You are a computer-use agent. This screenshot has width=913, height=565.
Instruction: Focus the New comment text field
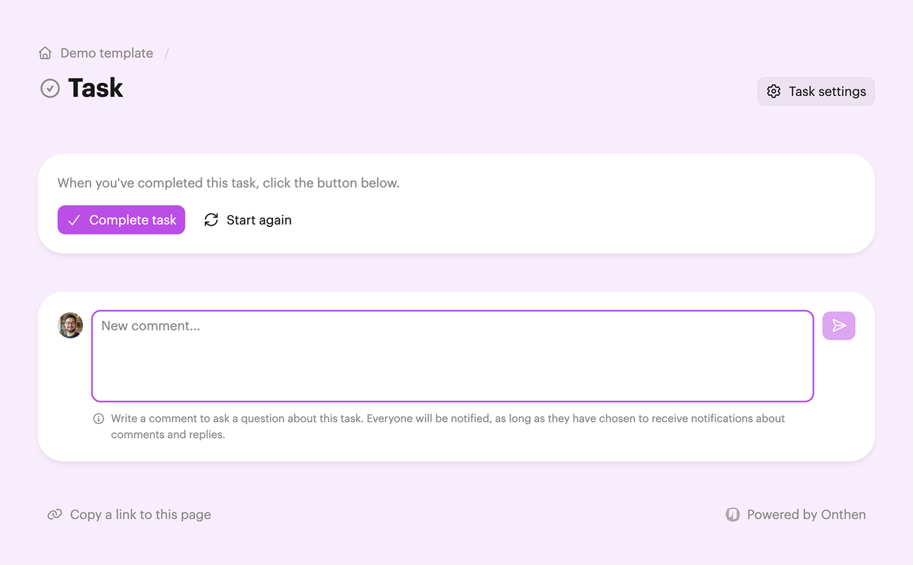452,356
